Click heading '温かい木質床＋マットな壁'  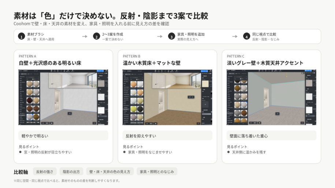[152, 63]
